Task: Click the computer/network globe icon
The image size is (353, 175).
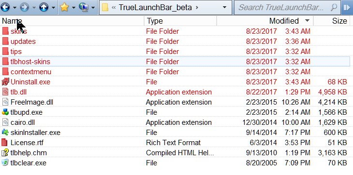Action: (84, 7)
